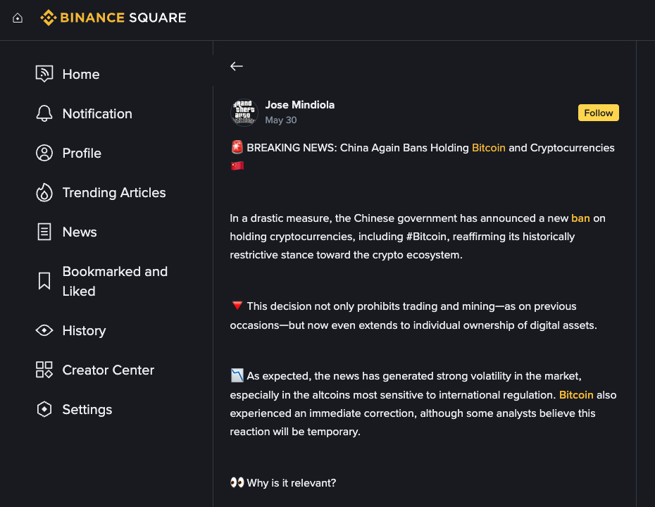The height and width of the screenshot is (507, 655).
Task: Click the Trending Articles flame icon
Action: click(x=44, y=192)
